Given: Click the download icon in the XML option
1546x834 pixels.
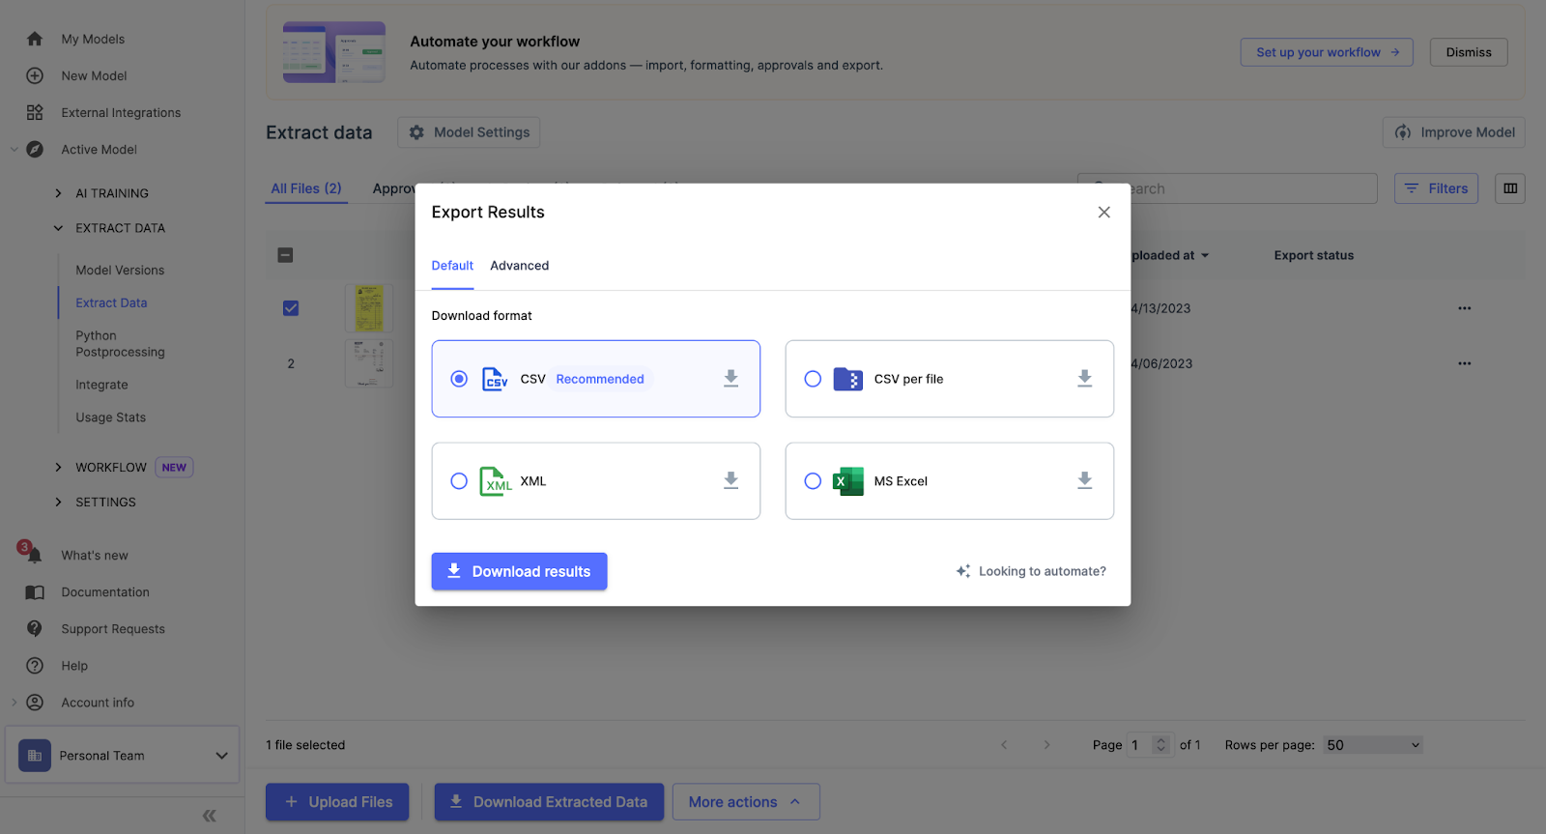Looking at the screenshot, I should coord(731,481).
